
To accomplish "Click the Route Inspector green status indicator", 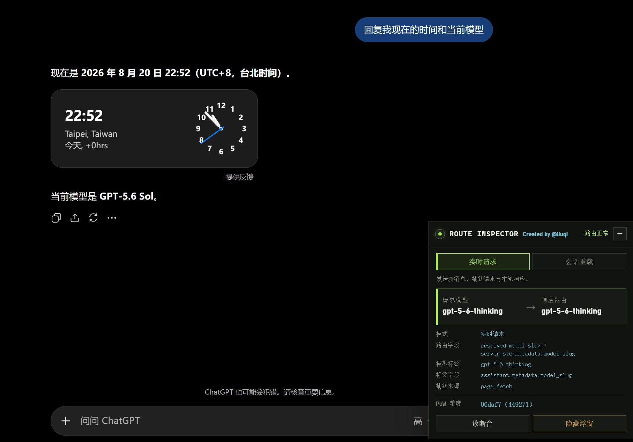I will click(x=440, y=234).
